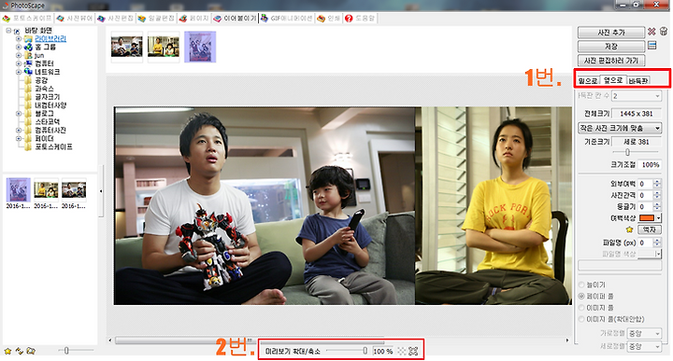This screenshot has height=361, width=673.
Task: Switch to the 사진편집 tab
Action: [x=116, y=19]
